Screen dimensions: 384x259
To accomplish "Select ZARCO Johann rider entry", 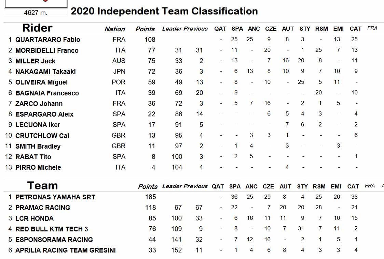I will point(39,104).
